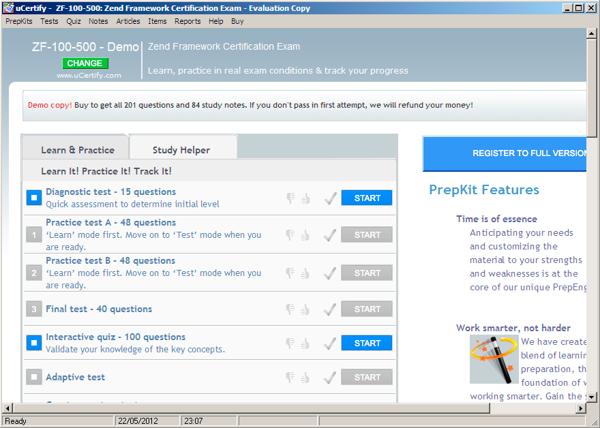Click blue square icon beside Diagnostic test
Screen dimensions: 600x428
[34, 198]
